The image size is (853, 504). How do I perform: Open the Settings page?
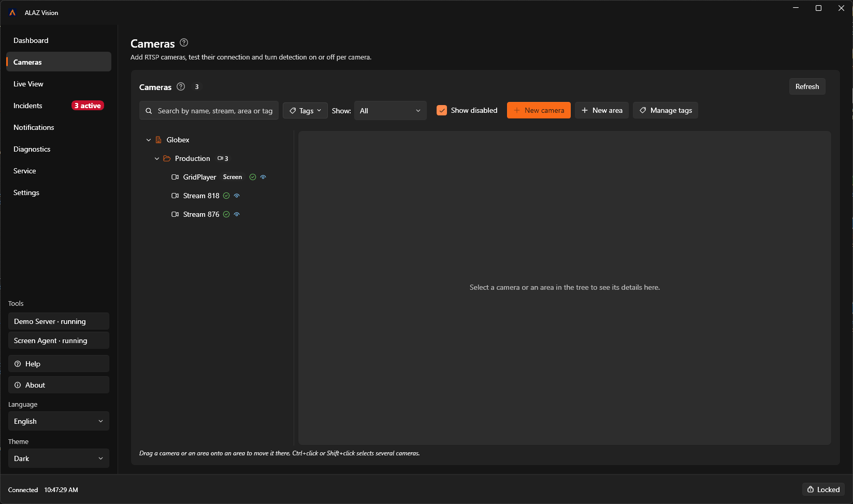(x=59, y=192)
